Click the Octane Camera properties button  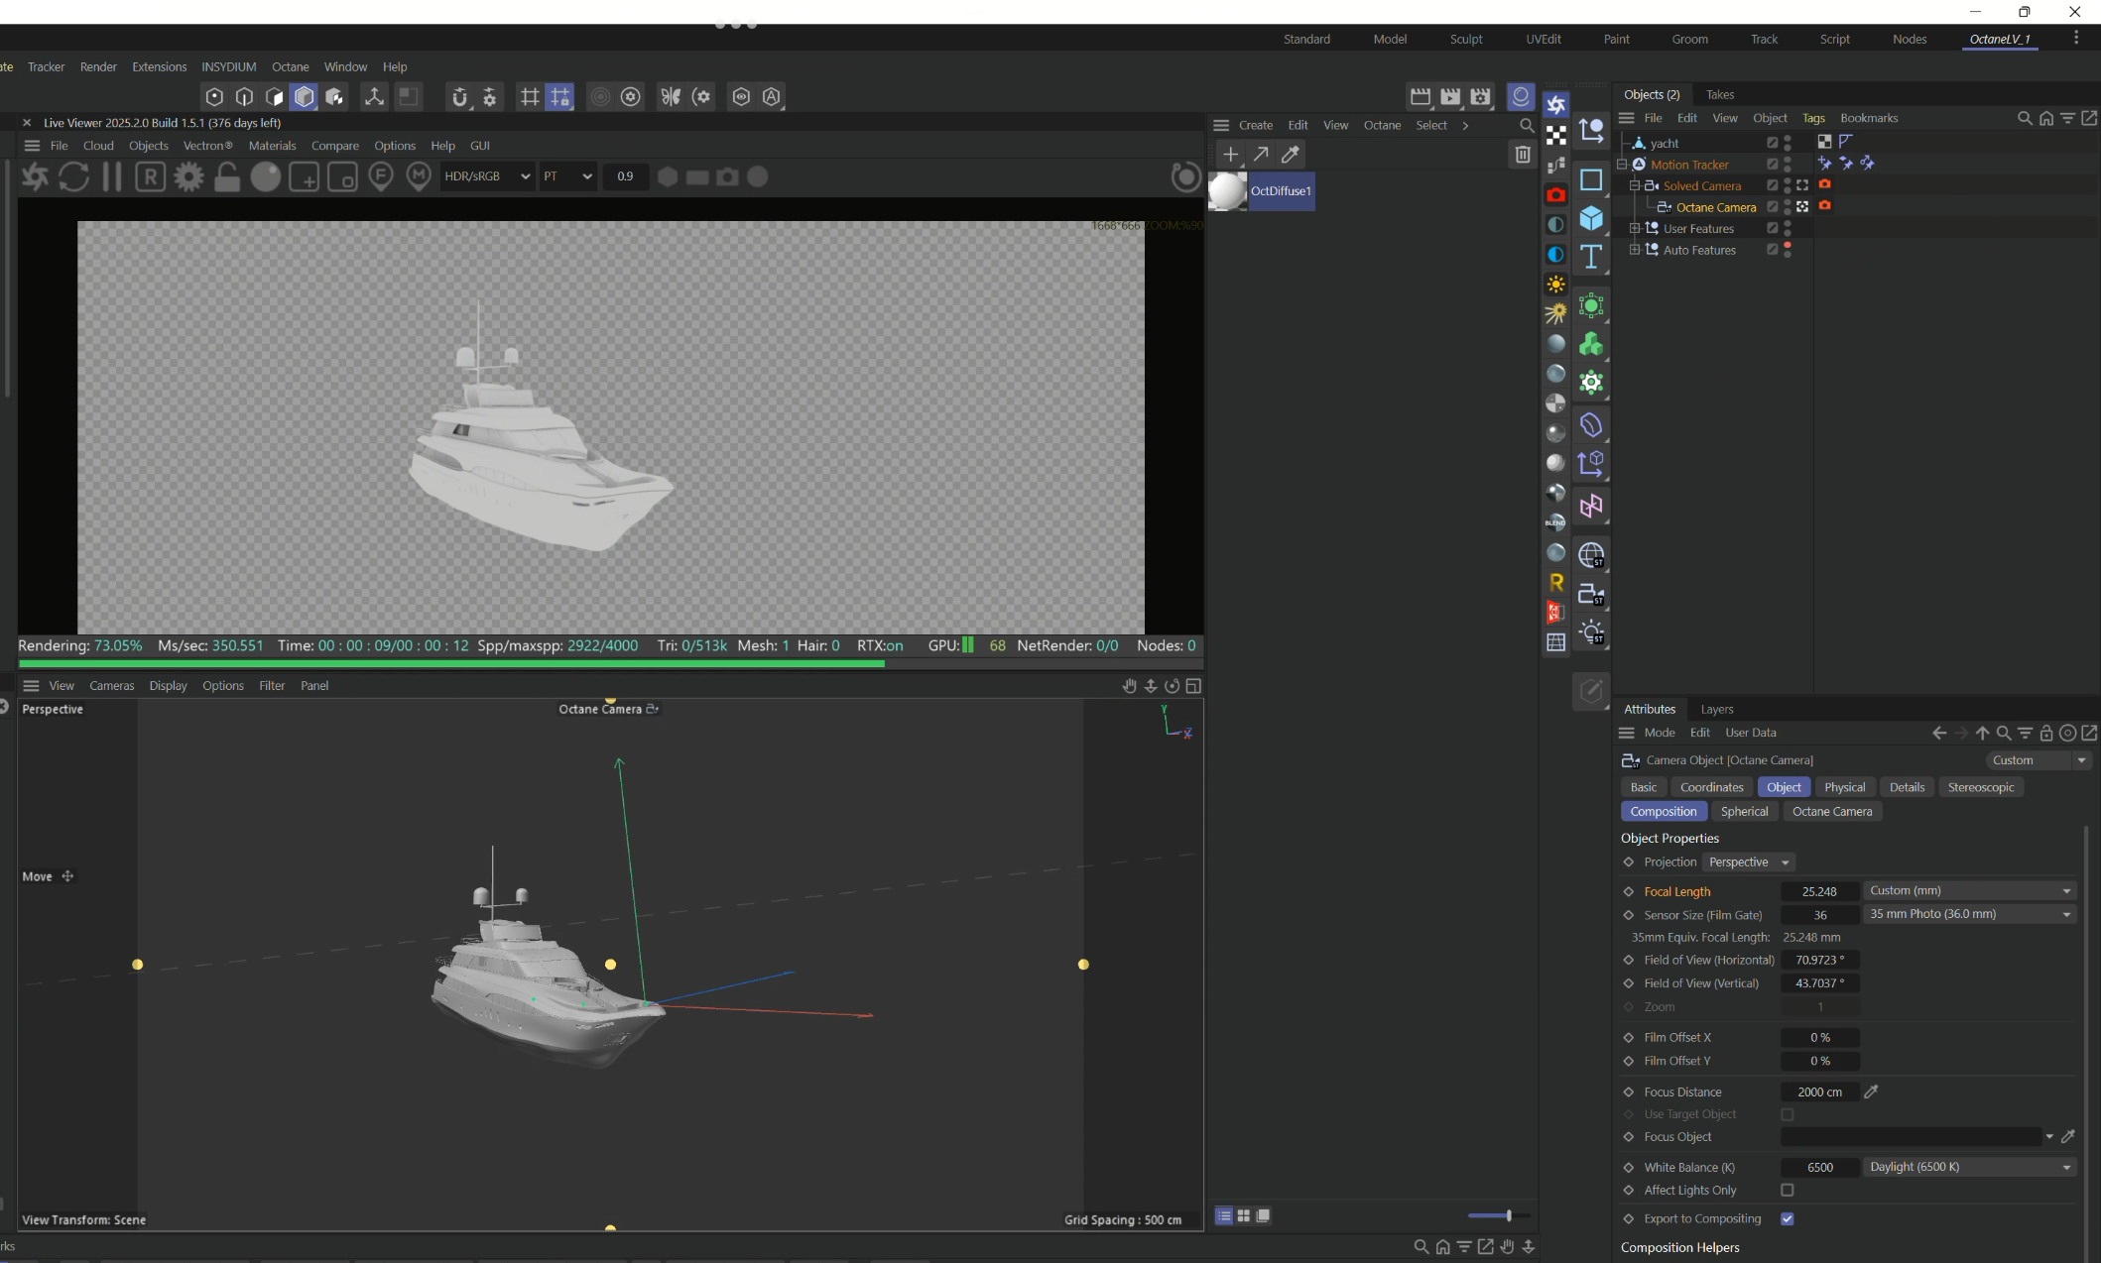tap(1831, 811)
